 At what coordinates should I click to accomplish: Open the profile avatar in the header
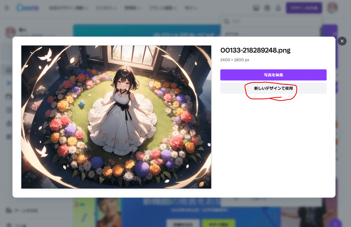pyautogui.click(x=332, y=7)
